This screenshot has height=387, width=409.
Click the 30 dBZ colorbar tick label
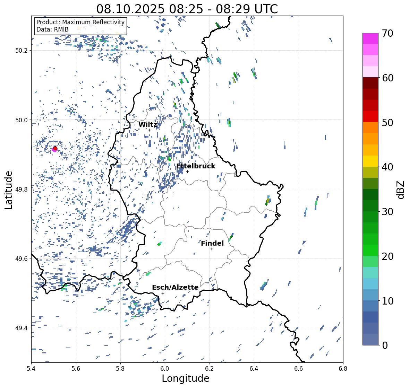(387, 212)
